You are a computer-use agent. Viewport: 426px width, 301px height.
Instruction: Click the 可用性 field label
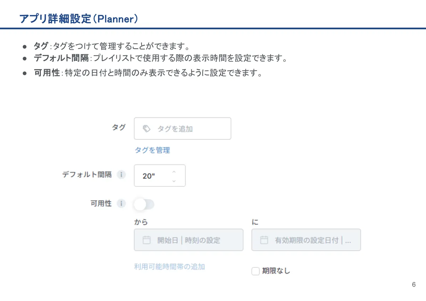click(101, 204)
